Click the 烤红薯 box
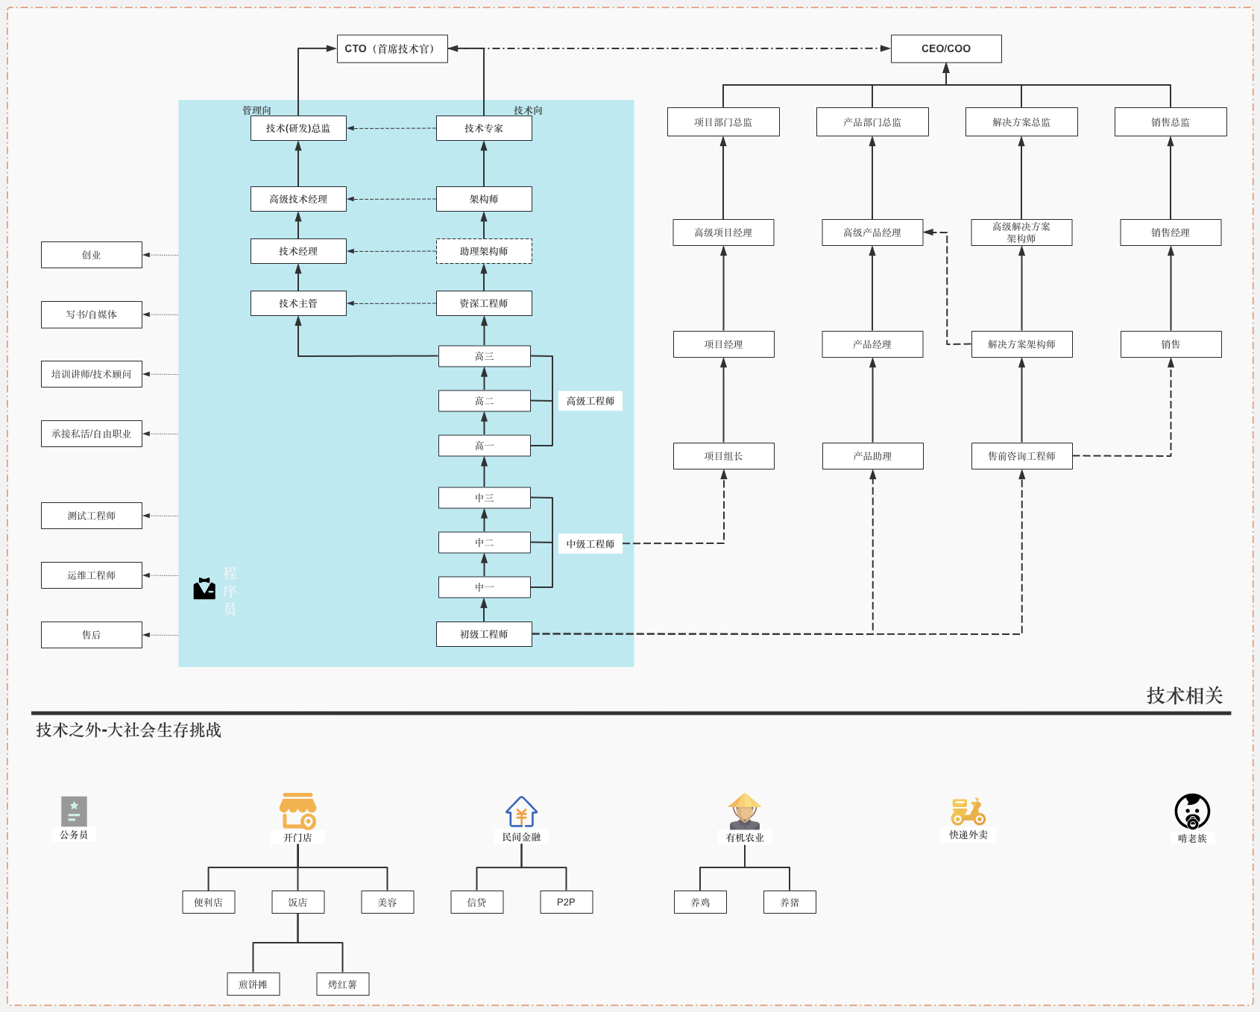Screen dimensions: 1260x1012 pos(343,984)
